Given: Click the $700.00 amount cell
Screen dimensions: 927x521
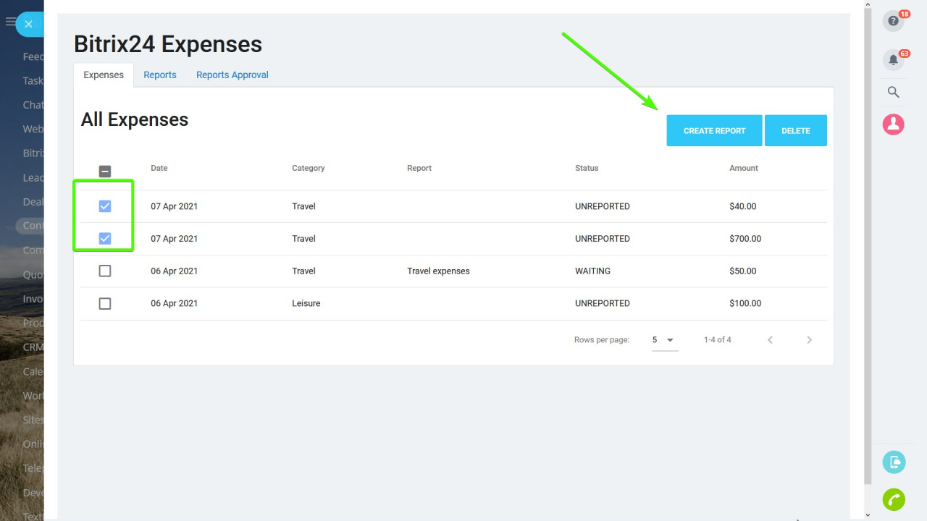Looking at the screenshot, I should [745, 239].
